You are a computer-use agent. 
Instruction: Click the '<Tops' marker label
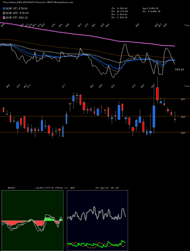coord(187,25)
